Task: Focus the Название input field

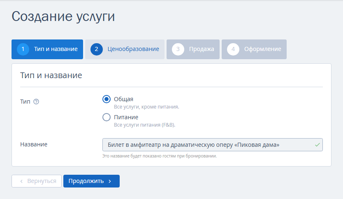Action: click(212, 145)
